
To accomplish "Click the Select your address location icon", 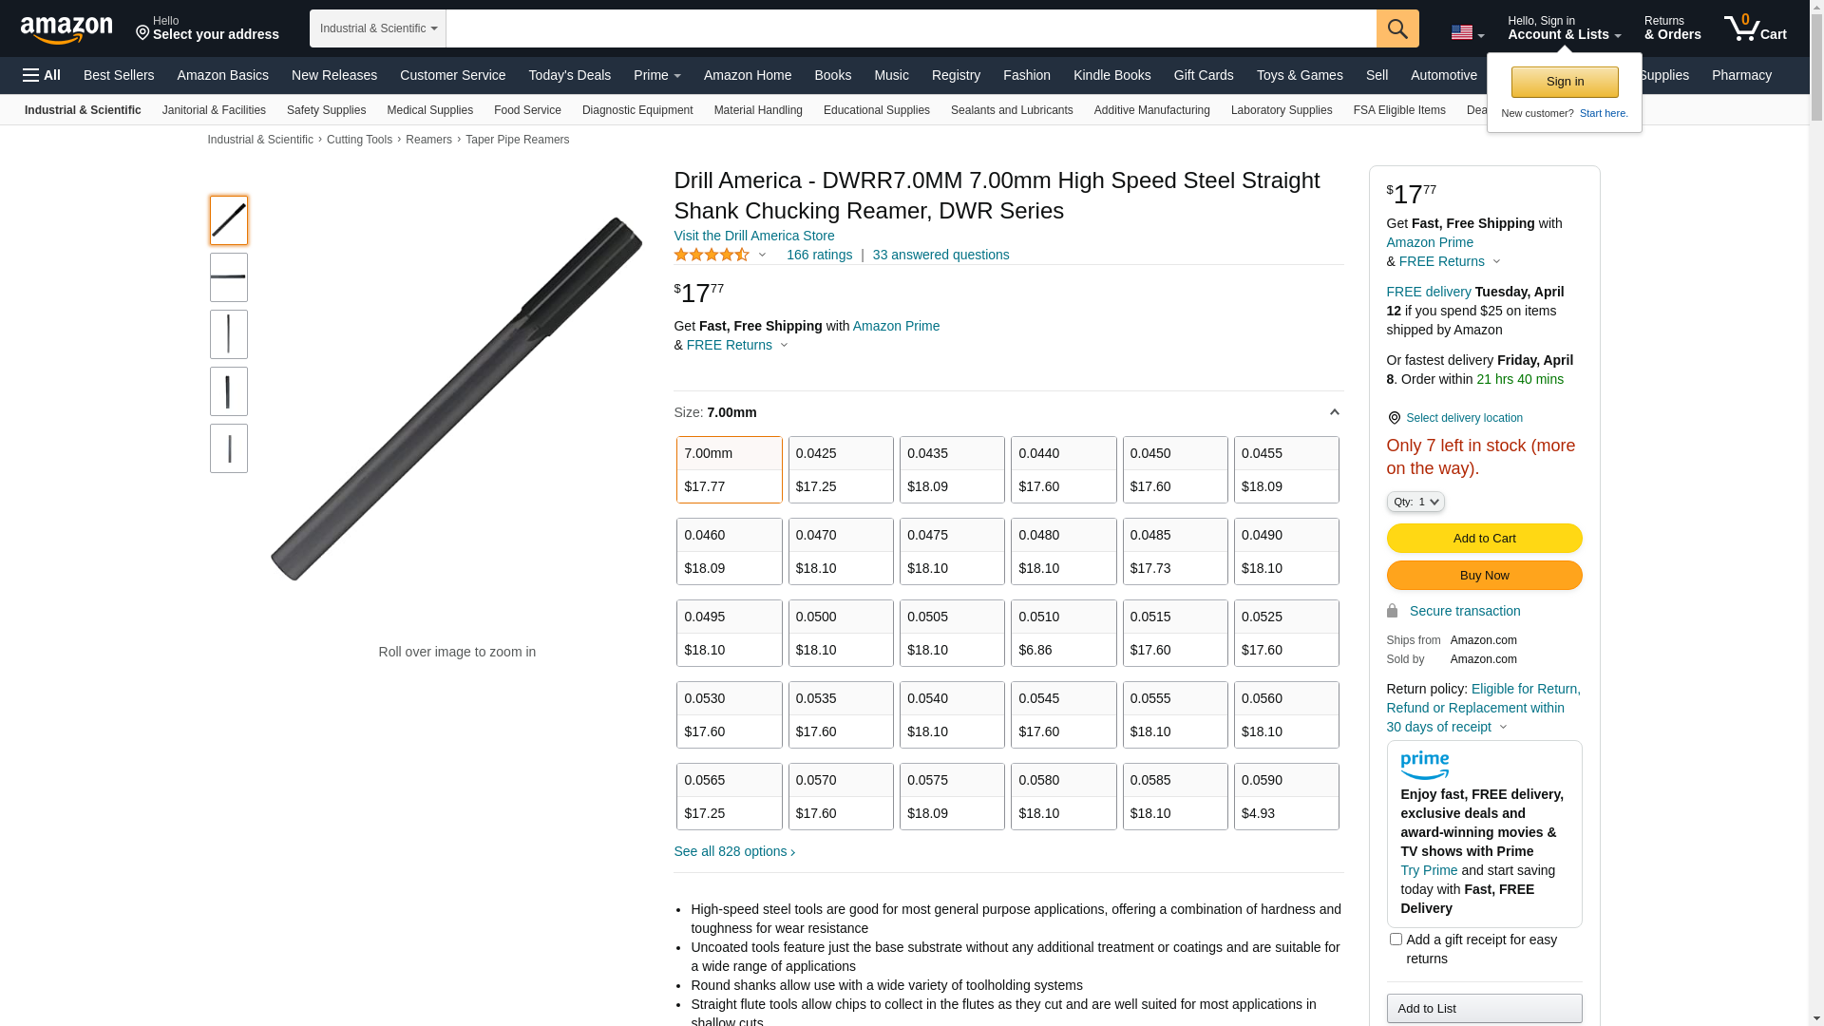I will click(x=143, y=33).
